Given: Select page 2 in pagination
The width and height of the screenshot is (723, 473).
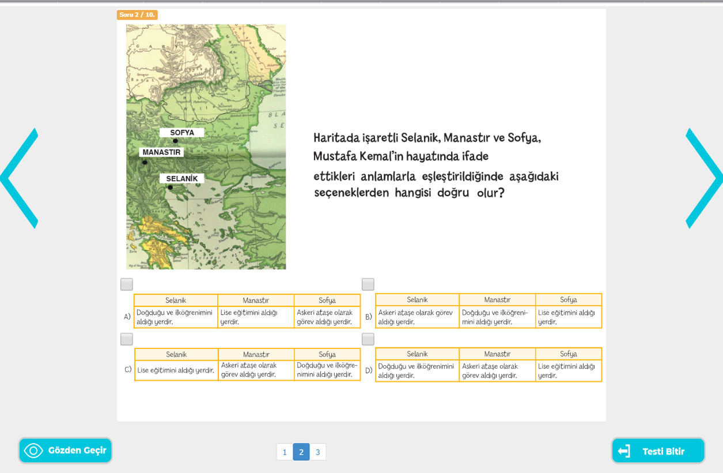Looking at the screenshot, I should pos(301,452).
